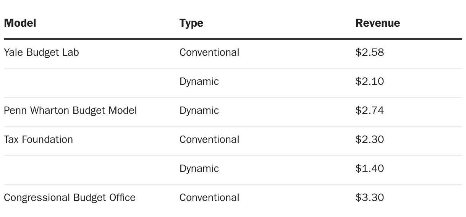
Task: Click the $2.30 revenue figure
Action: coord(369,139)
